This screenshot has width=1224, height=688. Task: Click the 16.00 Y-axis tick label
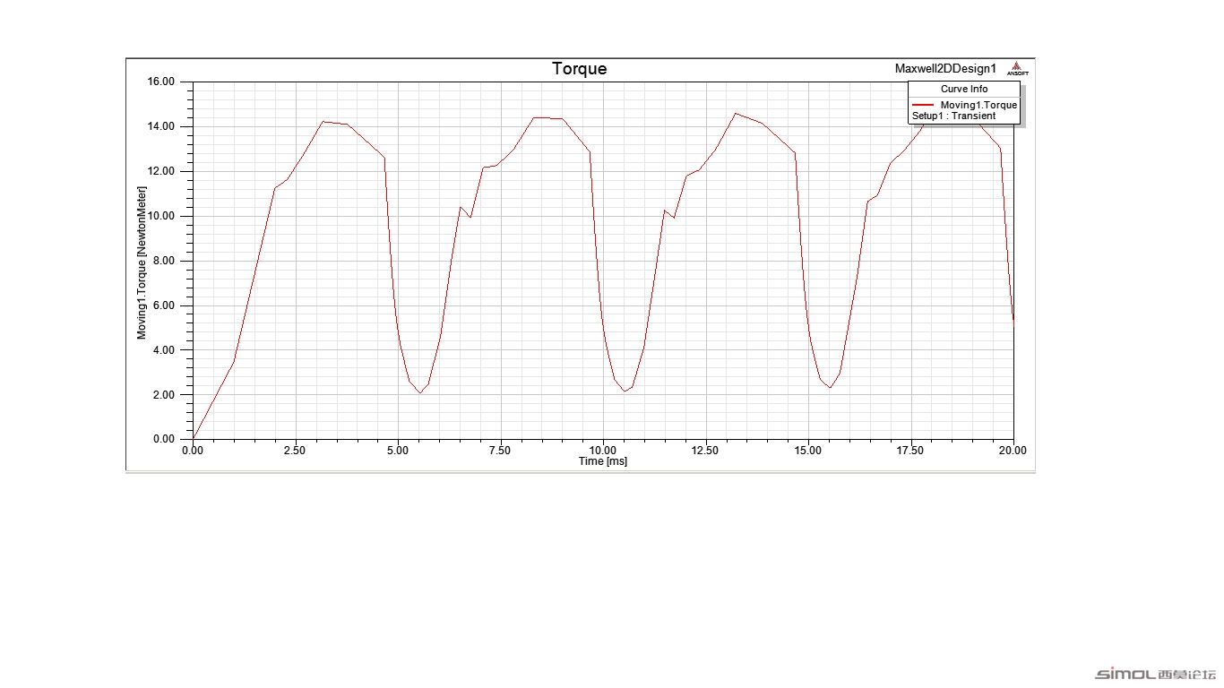click(x=161, y=82)
